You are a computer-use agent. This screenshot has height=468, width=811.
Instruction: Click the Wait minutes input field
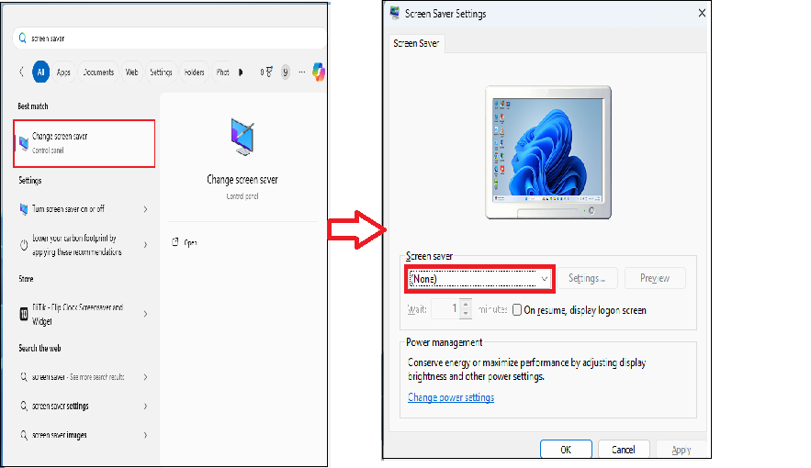(x=445, y=309)
